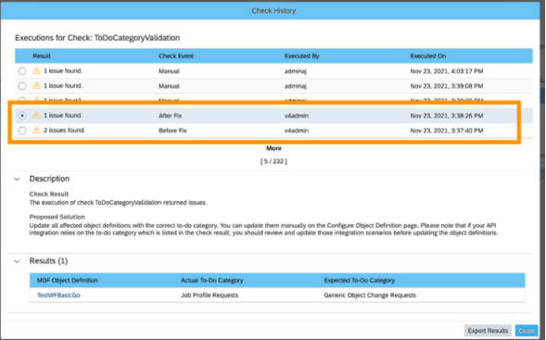Click warning icon in the 4:03:17 PM row
Image resolution: width=546 pixels, height=340 pixels.
point(36,70)
